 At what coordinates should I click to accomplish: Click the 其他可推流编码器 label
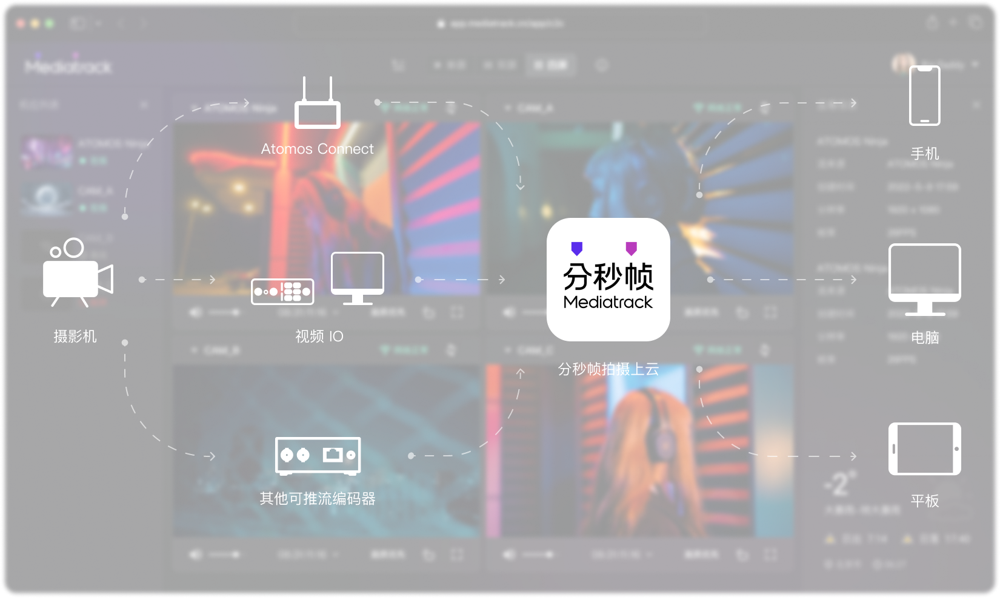coord(318,499)
